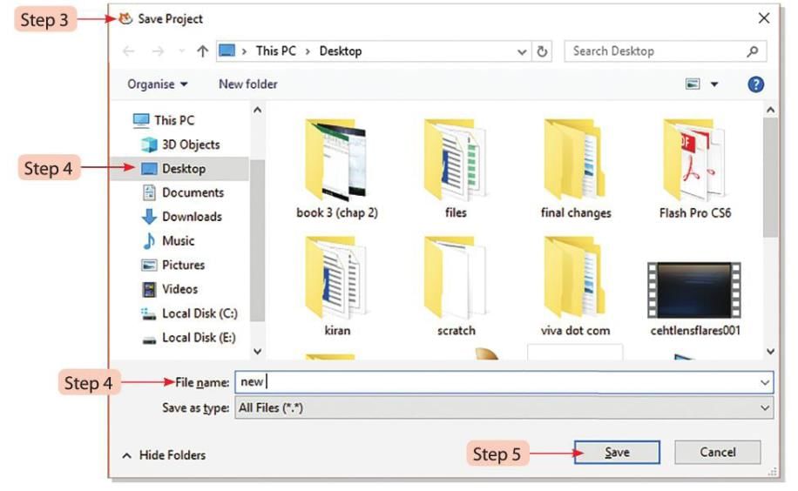Go up one folder level
This screenshot has height=491, width=798.
point(203,50)
